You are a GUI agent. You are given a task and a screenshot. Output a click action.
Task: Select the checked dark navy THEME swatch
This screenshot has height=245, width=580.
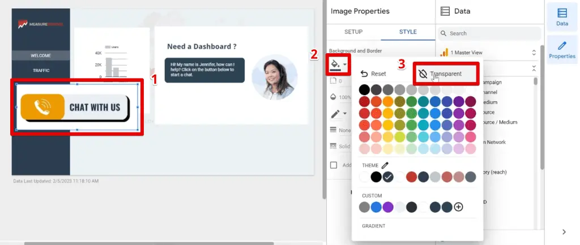click(x=387, y=177)
